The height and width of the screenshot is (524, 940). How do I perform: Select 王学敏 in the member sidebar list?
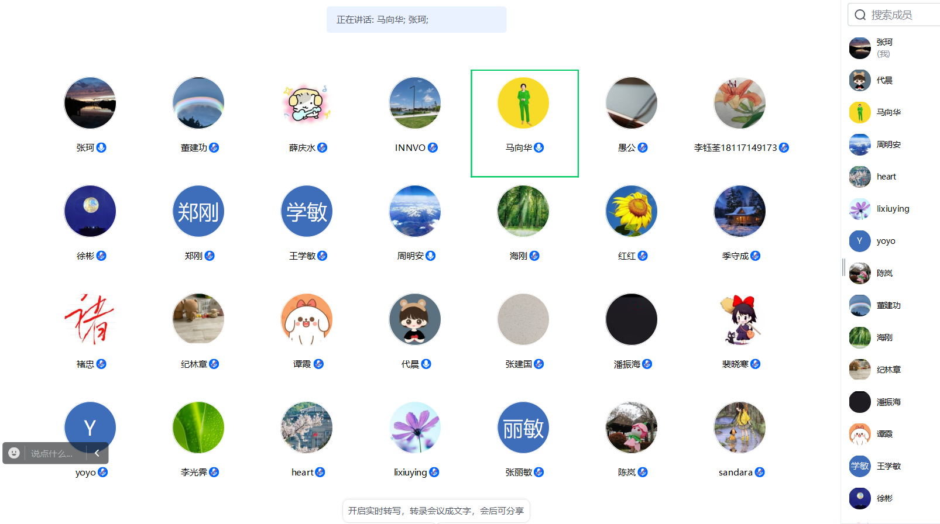pos(888,466)
